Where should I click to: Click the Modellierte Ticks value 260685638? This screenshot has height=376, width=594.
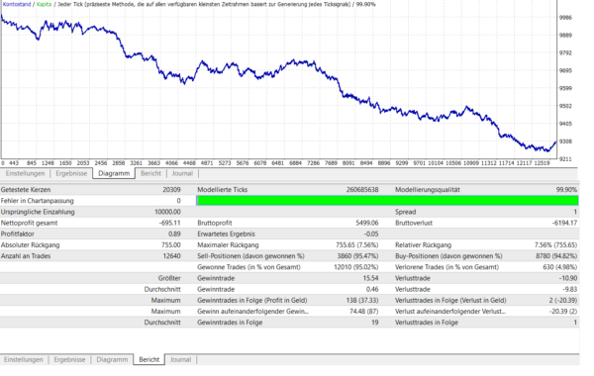pyautogui.click(x=362, y=190)
